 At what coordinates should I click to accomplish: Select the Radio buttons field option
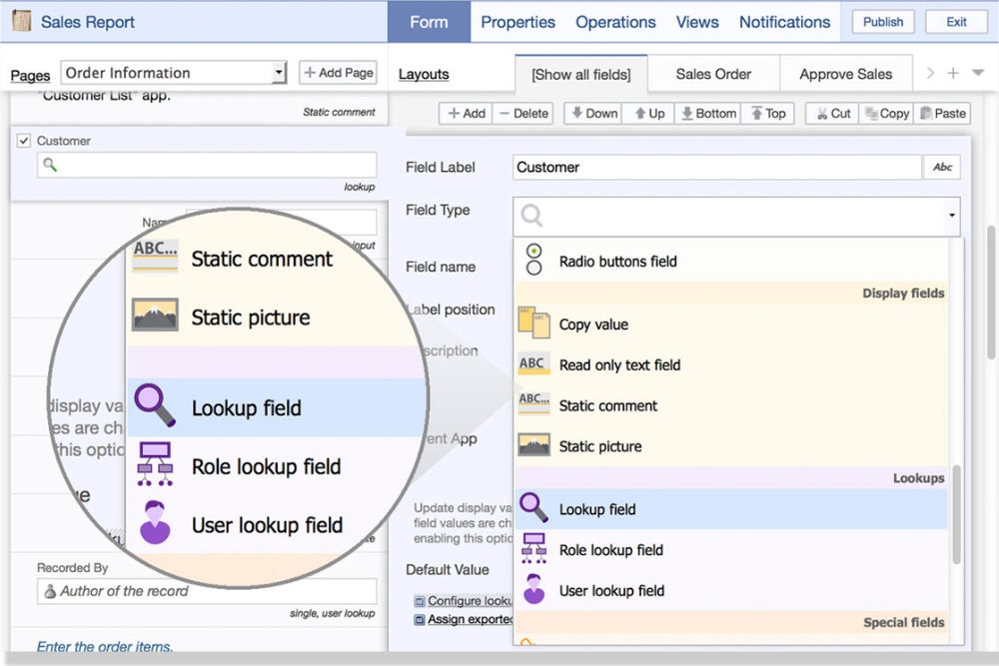coord(617,262)
